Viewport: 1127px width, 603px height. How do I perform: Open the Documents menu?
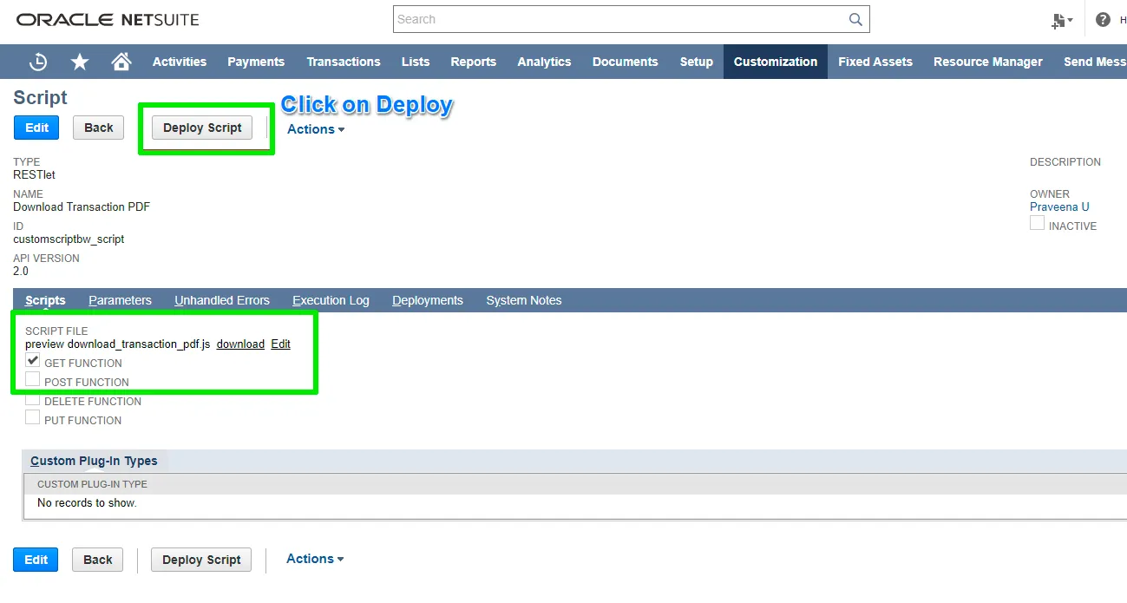pyautogui.click(x=626, y=62)
